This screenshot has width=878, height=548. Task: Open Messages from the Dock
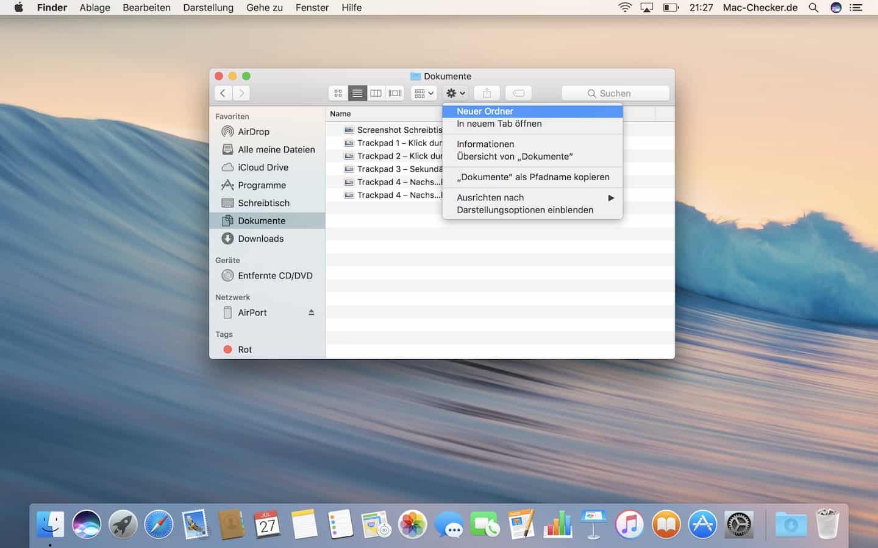(x=449, y=524)
